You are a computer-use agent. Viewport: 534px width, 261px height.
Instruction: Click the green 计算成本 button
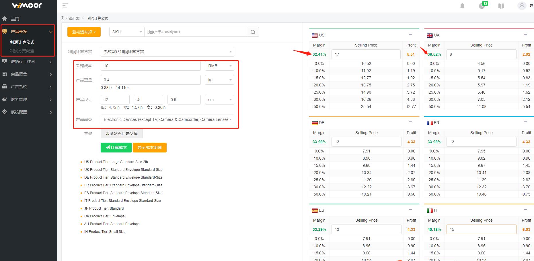click(116, 148)
